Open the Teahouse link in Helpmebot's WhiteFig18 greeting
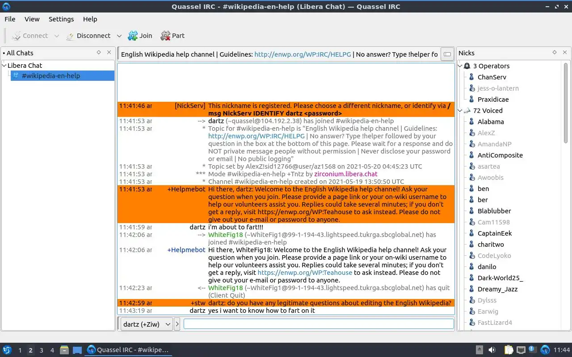Image resolution: width=572 pixels, height=357 pixels. 305,273
